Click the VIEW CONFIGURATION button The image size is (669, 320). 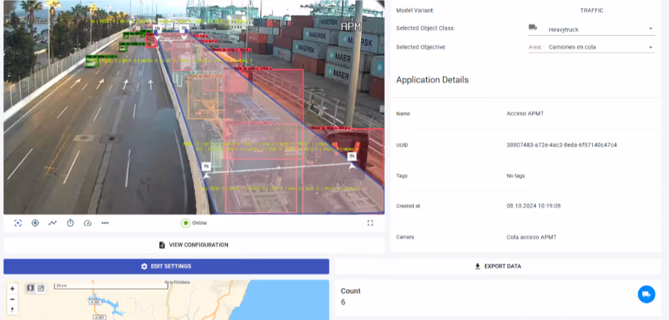coord(194,245)
